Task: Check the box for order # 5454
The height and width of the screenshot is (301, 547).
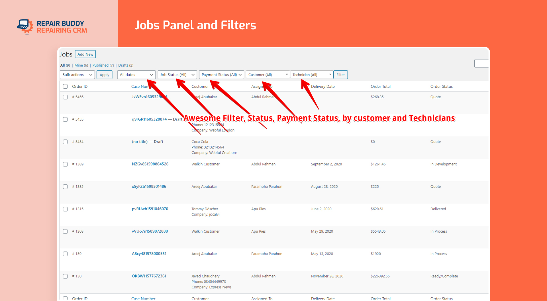Action: [x=65, y=142]
